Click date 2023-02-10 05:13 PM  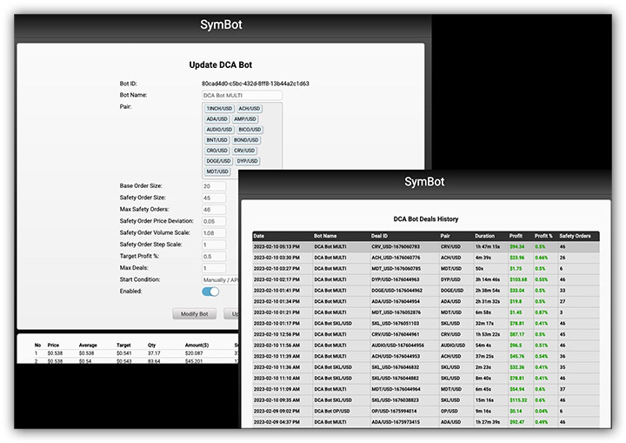tap(276, 246)
